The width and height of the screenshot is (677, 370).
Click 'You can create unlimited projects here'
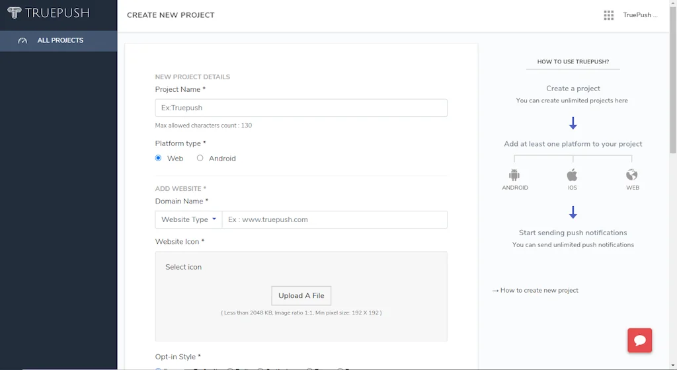pyautogui.click(x=572, y=100)
